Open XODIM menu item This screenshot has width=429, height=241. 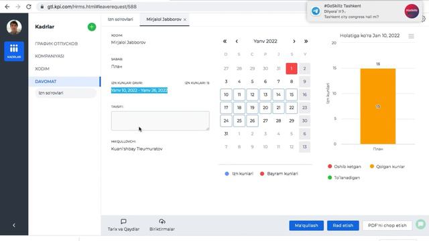[42, 69]
